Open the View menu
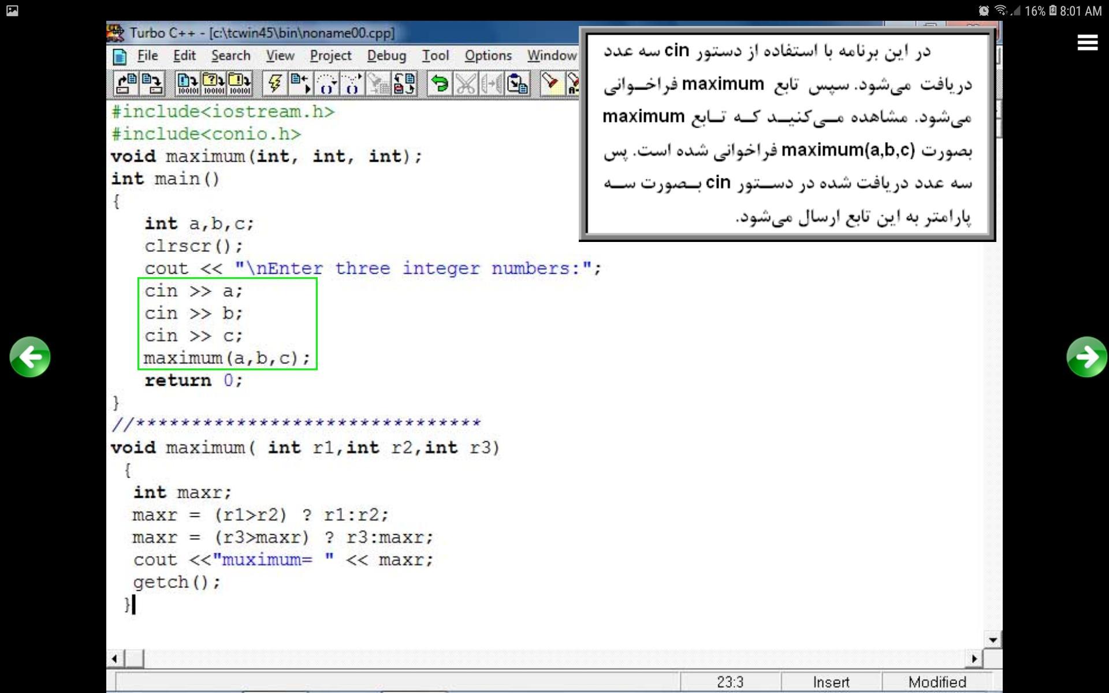 [x=280, y=55]
